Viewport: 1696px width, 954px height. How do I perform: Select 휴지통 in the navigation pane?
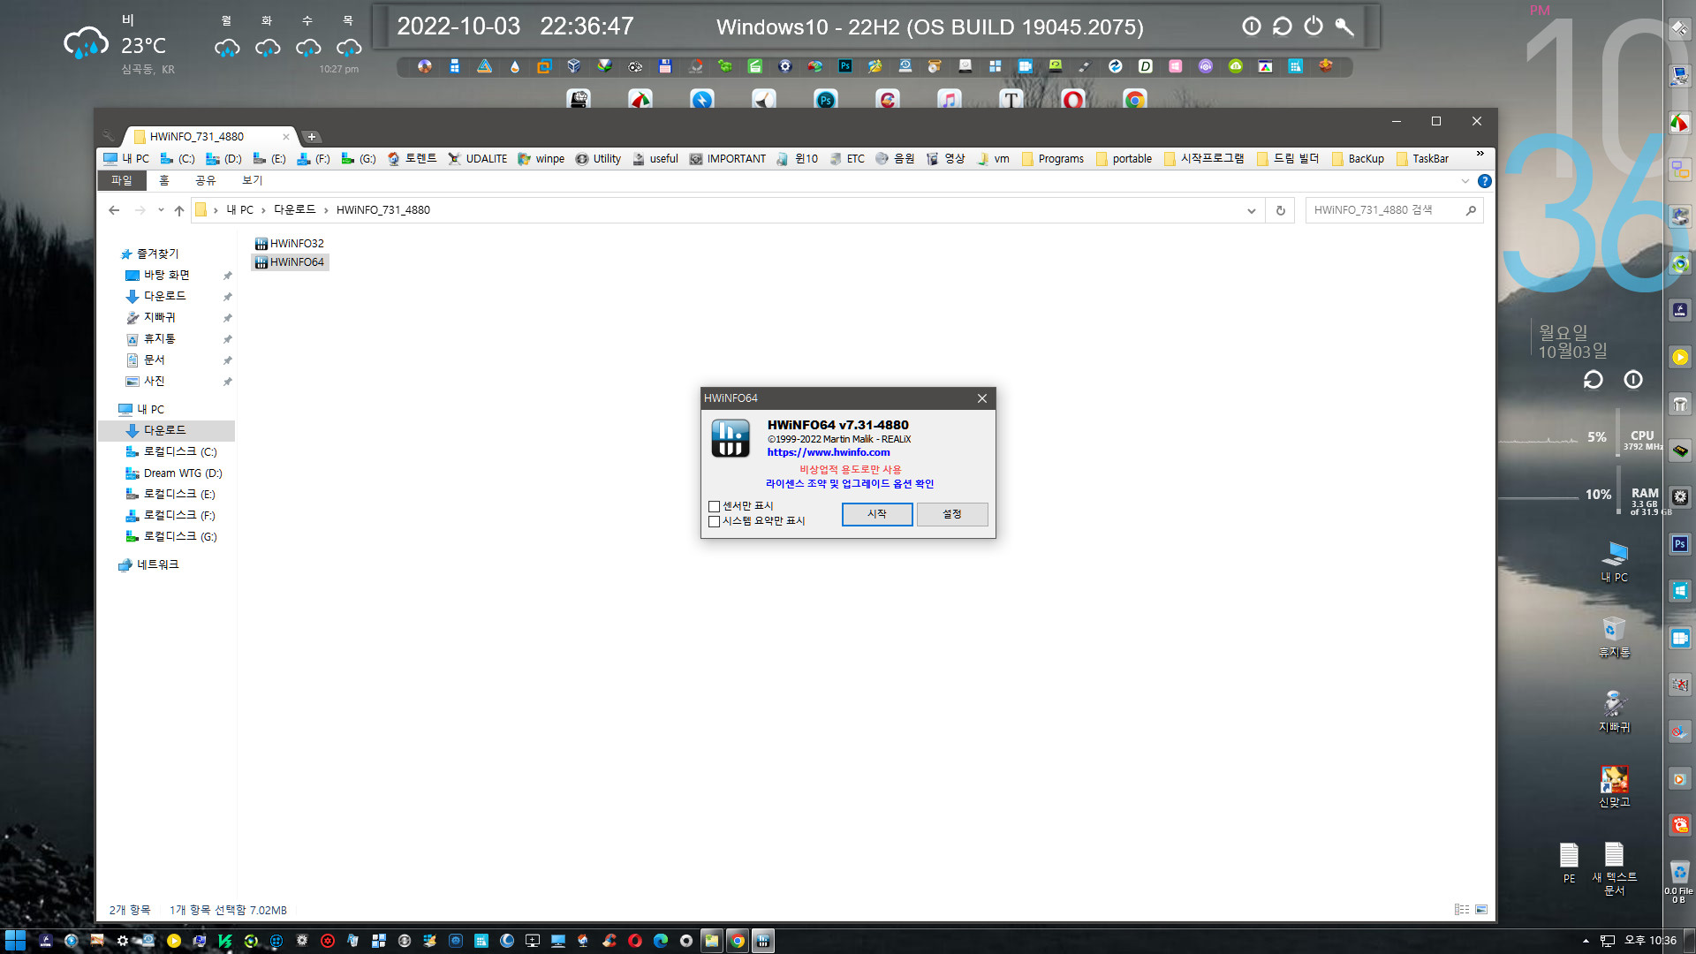coord(159,339)
